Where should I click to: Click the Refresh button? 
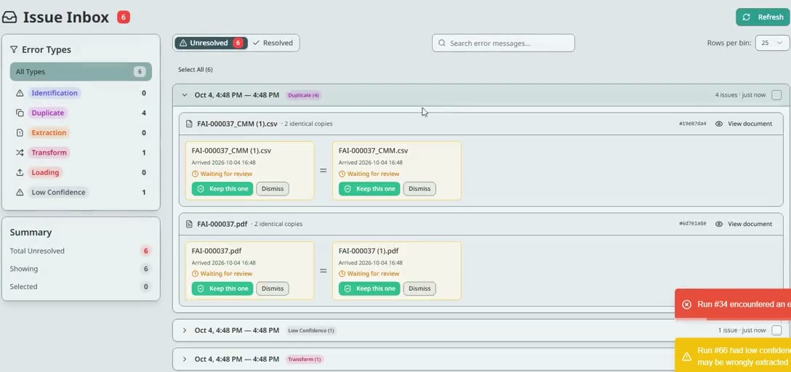coord(762,17)
